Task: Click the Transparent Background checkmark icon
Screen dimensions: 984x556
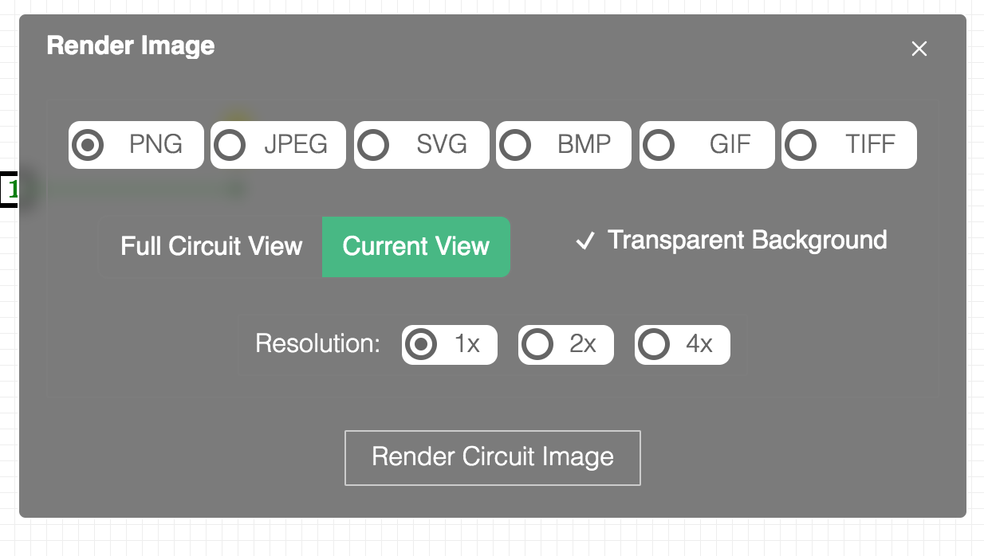Action: pyautogui.click(x=585, y=241)
